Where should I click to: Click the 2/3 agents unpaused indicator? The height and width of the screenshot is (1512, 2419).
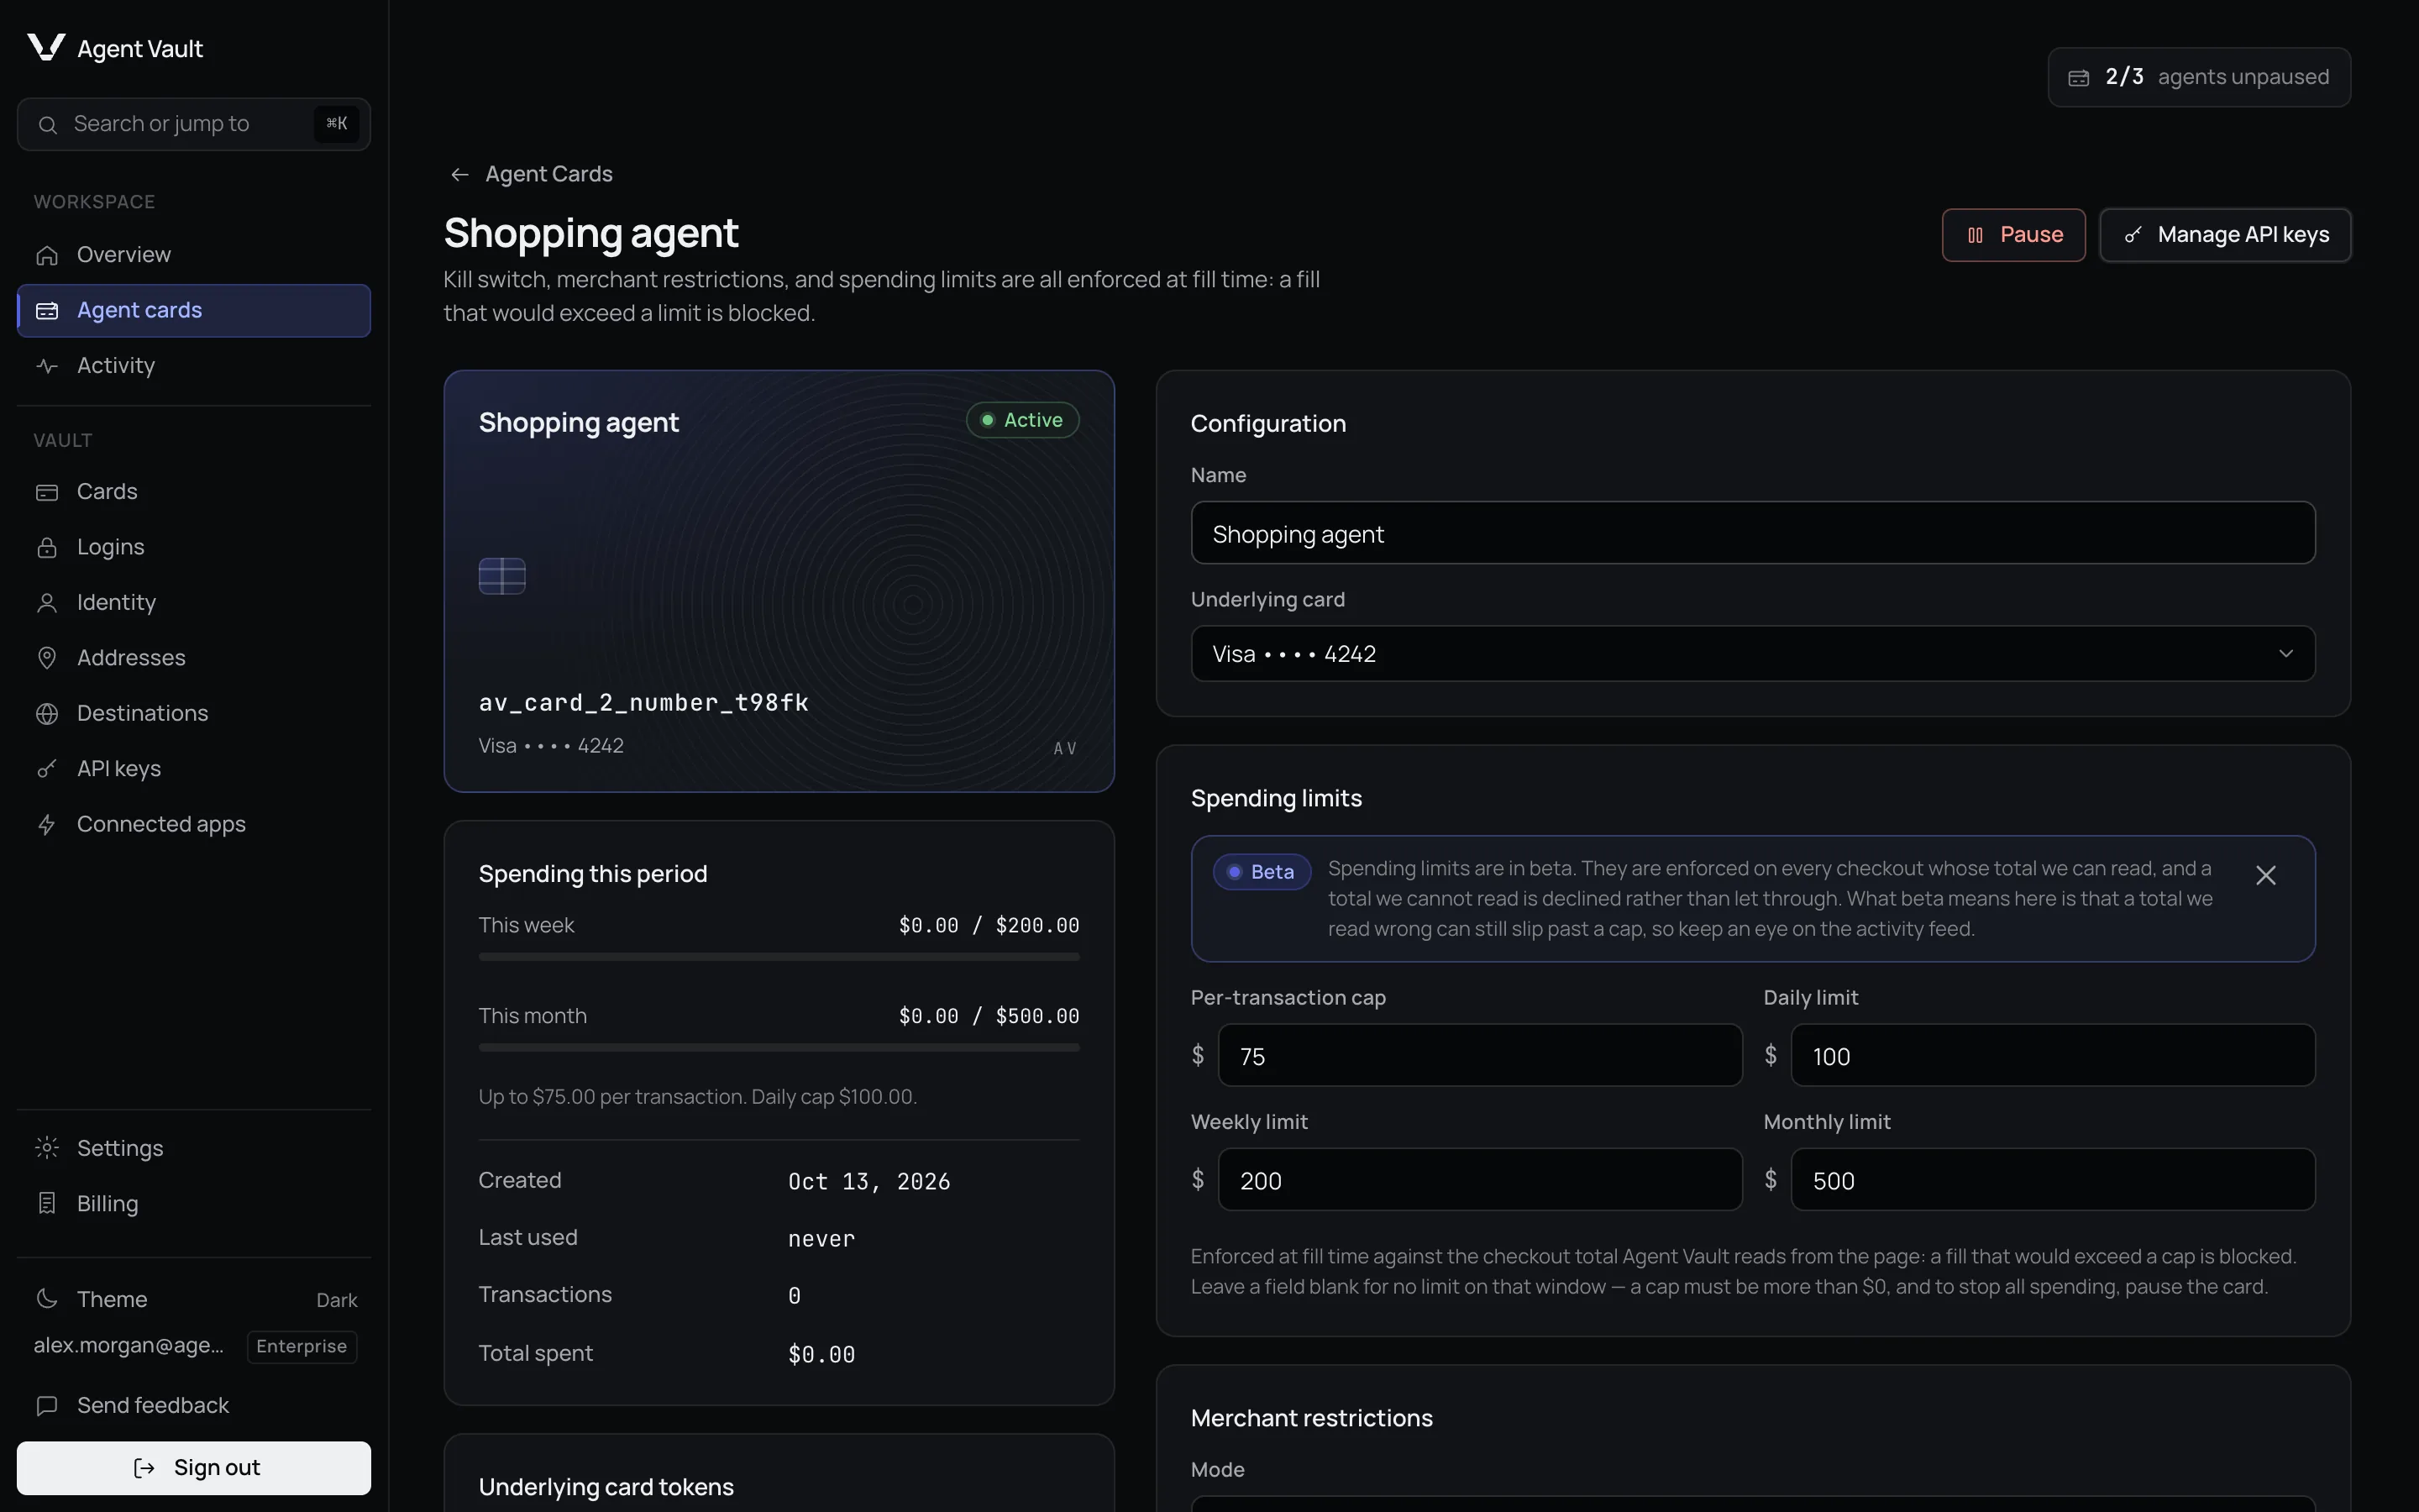coord(2199,77)
